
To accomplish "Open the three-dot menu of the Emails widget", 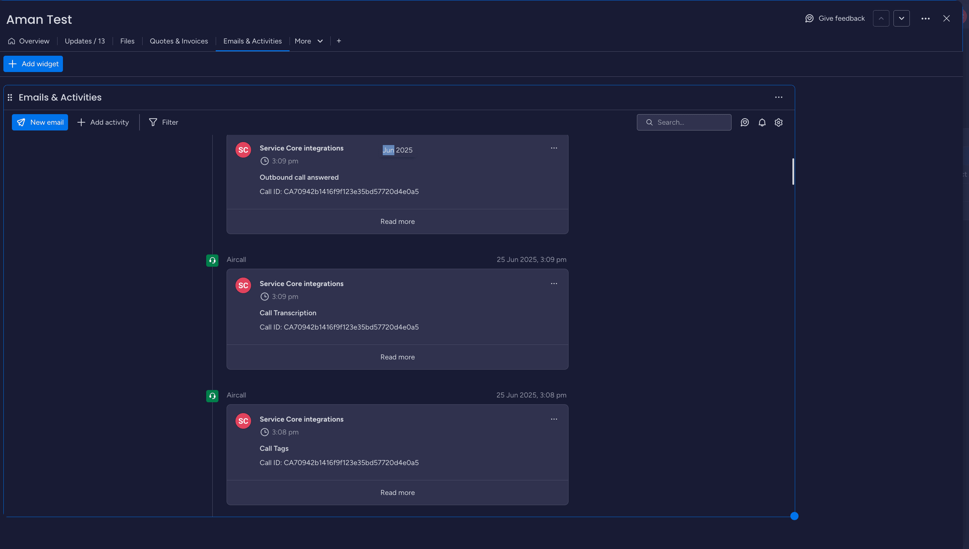I will point(779,97).
